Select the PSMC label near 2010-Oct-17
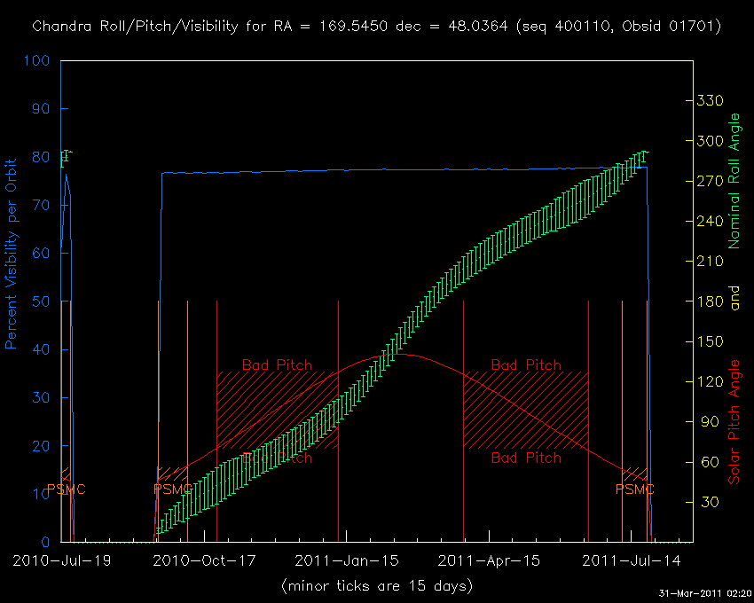754x603 pixels. (x=172, y=489)
